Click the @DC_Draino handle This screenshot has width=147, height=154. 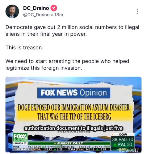coord(36,15)
